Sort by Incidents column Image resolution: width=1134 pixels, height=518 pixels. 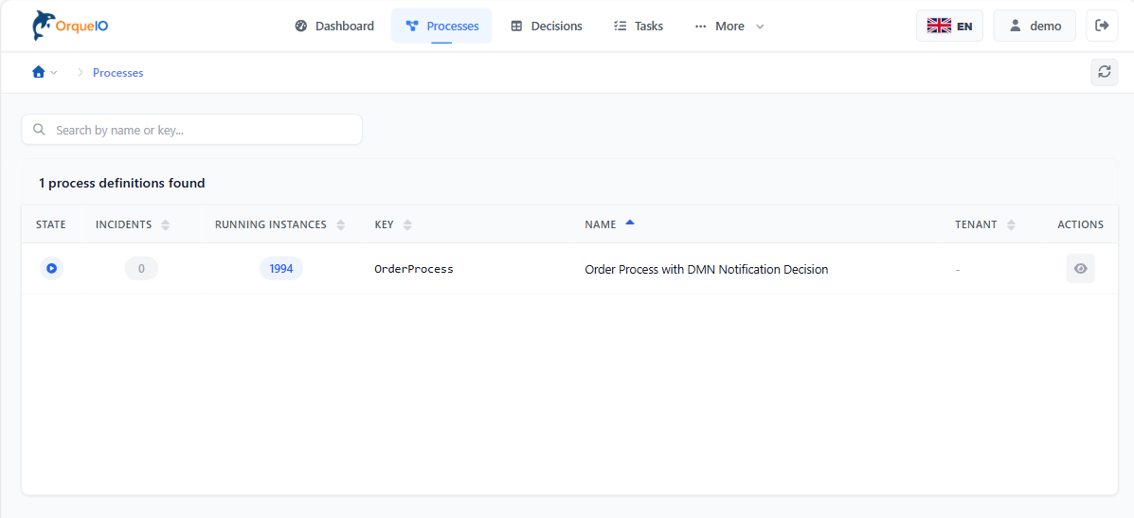[166, 224]
